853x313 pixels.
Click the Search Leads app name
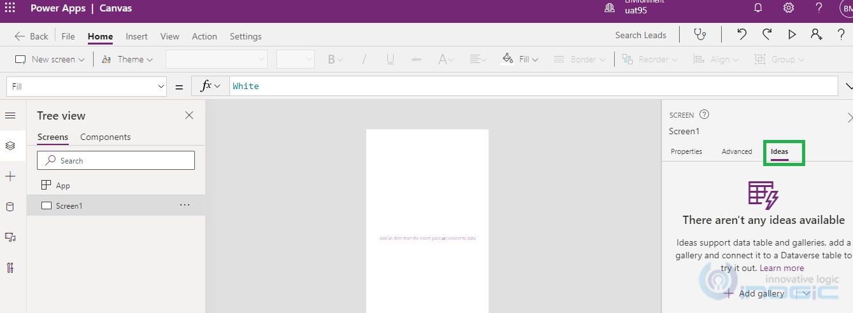[x=641, y=35]
